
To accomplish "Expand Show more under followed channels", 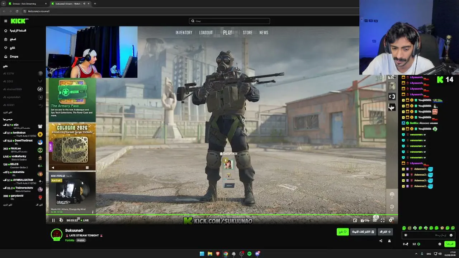I will point(7,112).
